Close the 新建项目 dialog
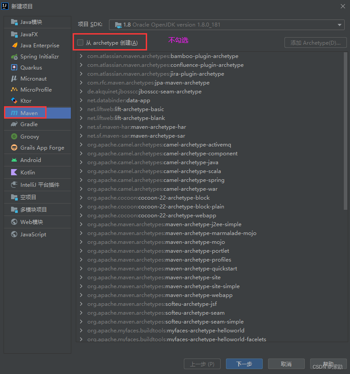The image size is (350, 374). [343, 6]
